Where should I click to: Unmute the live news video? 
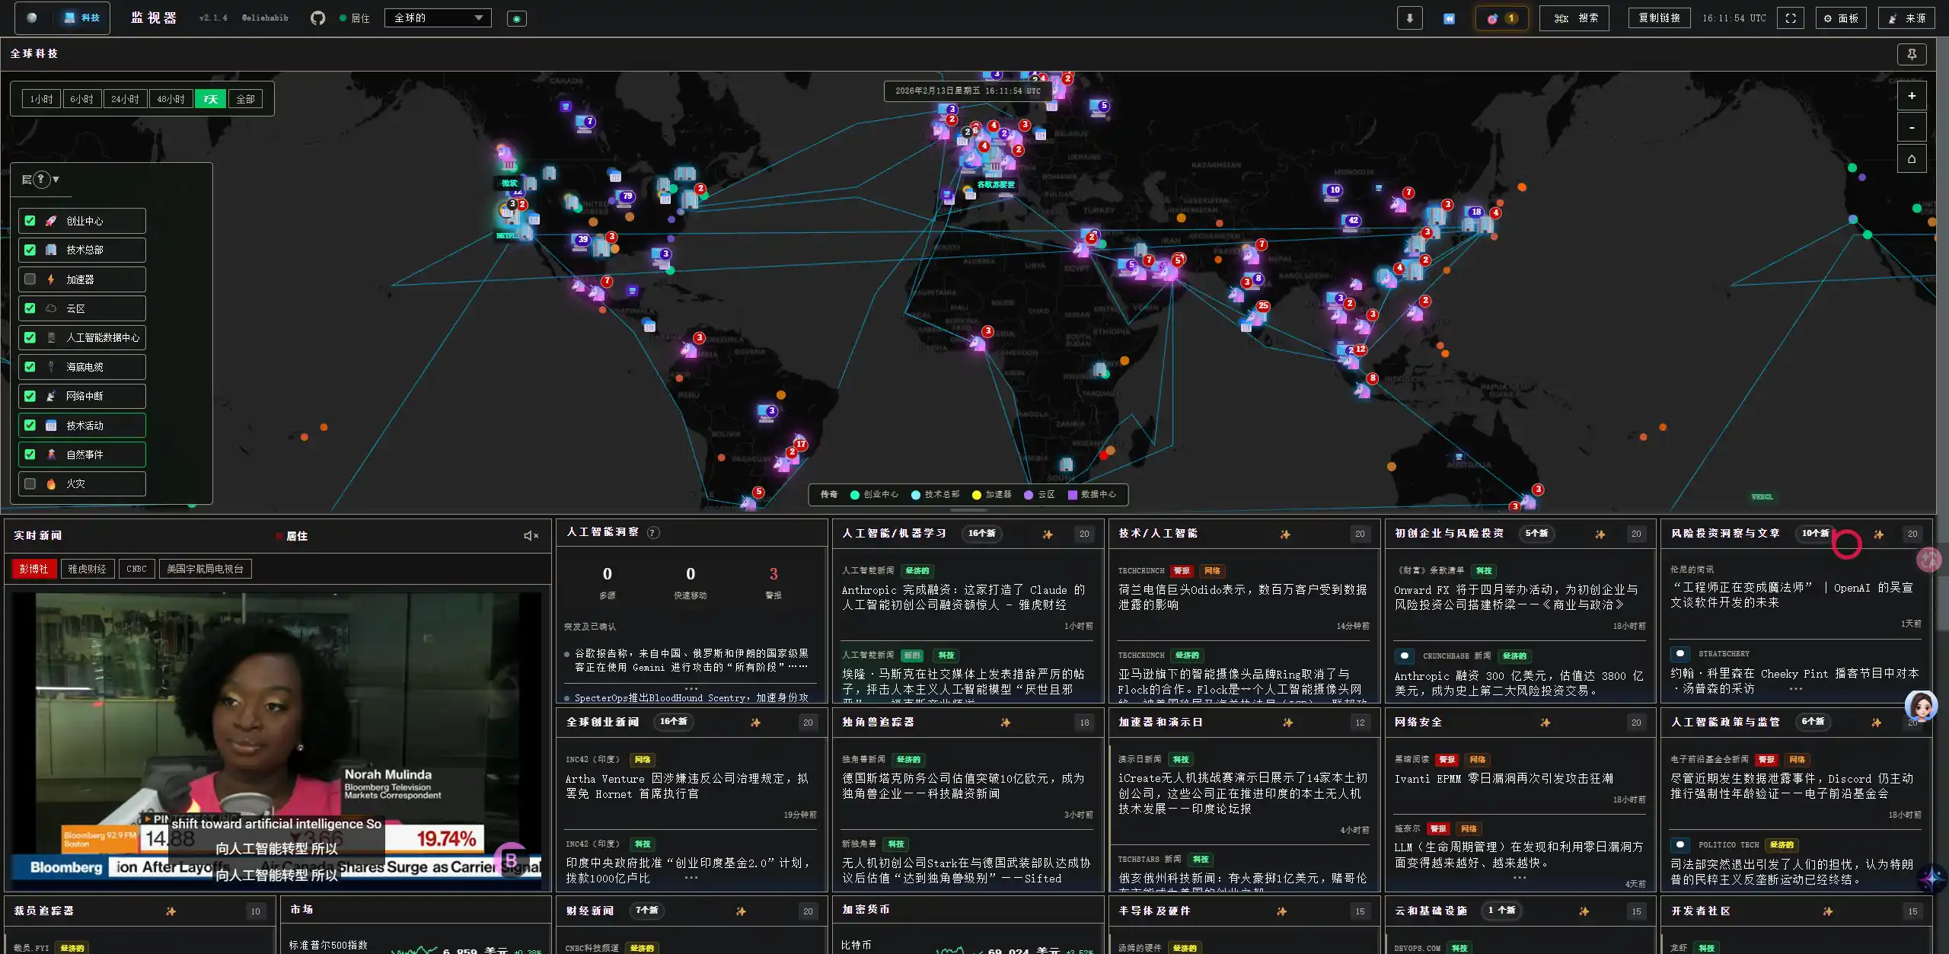point(531,536)
